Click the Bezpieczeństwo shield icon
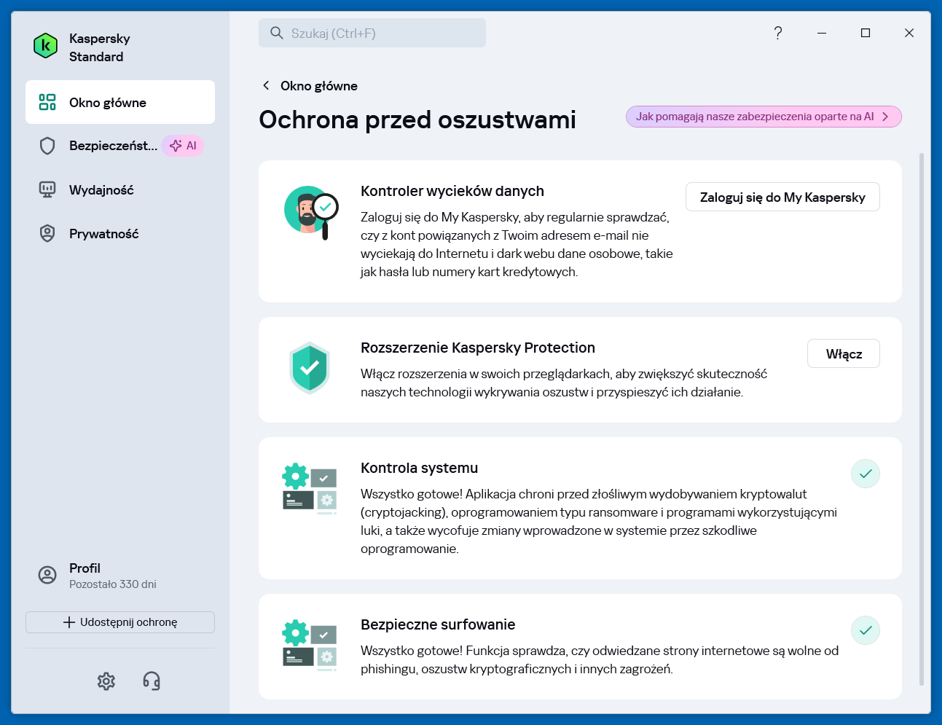Screen dimensions: 942x725 [47, 146]
